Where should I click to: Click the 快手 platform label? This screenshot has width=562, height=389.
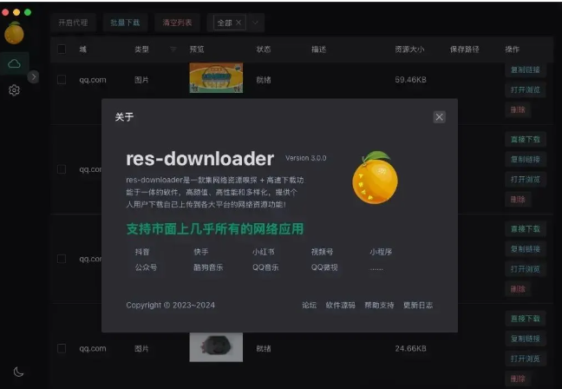click(x=201, y=252)
